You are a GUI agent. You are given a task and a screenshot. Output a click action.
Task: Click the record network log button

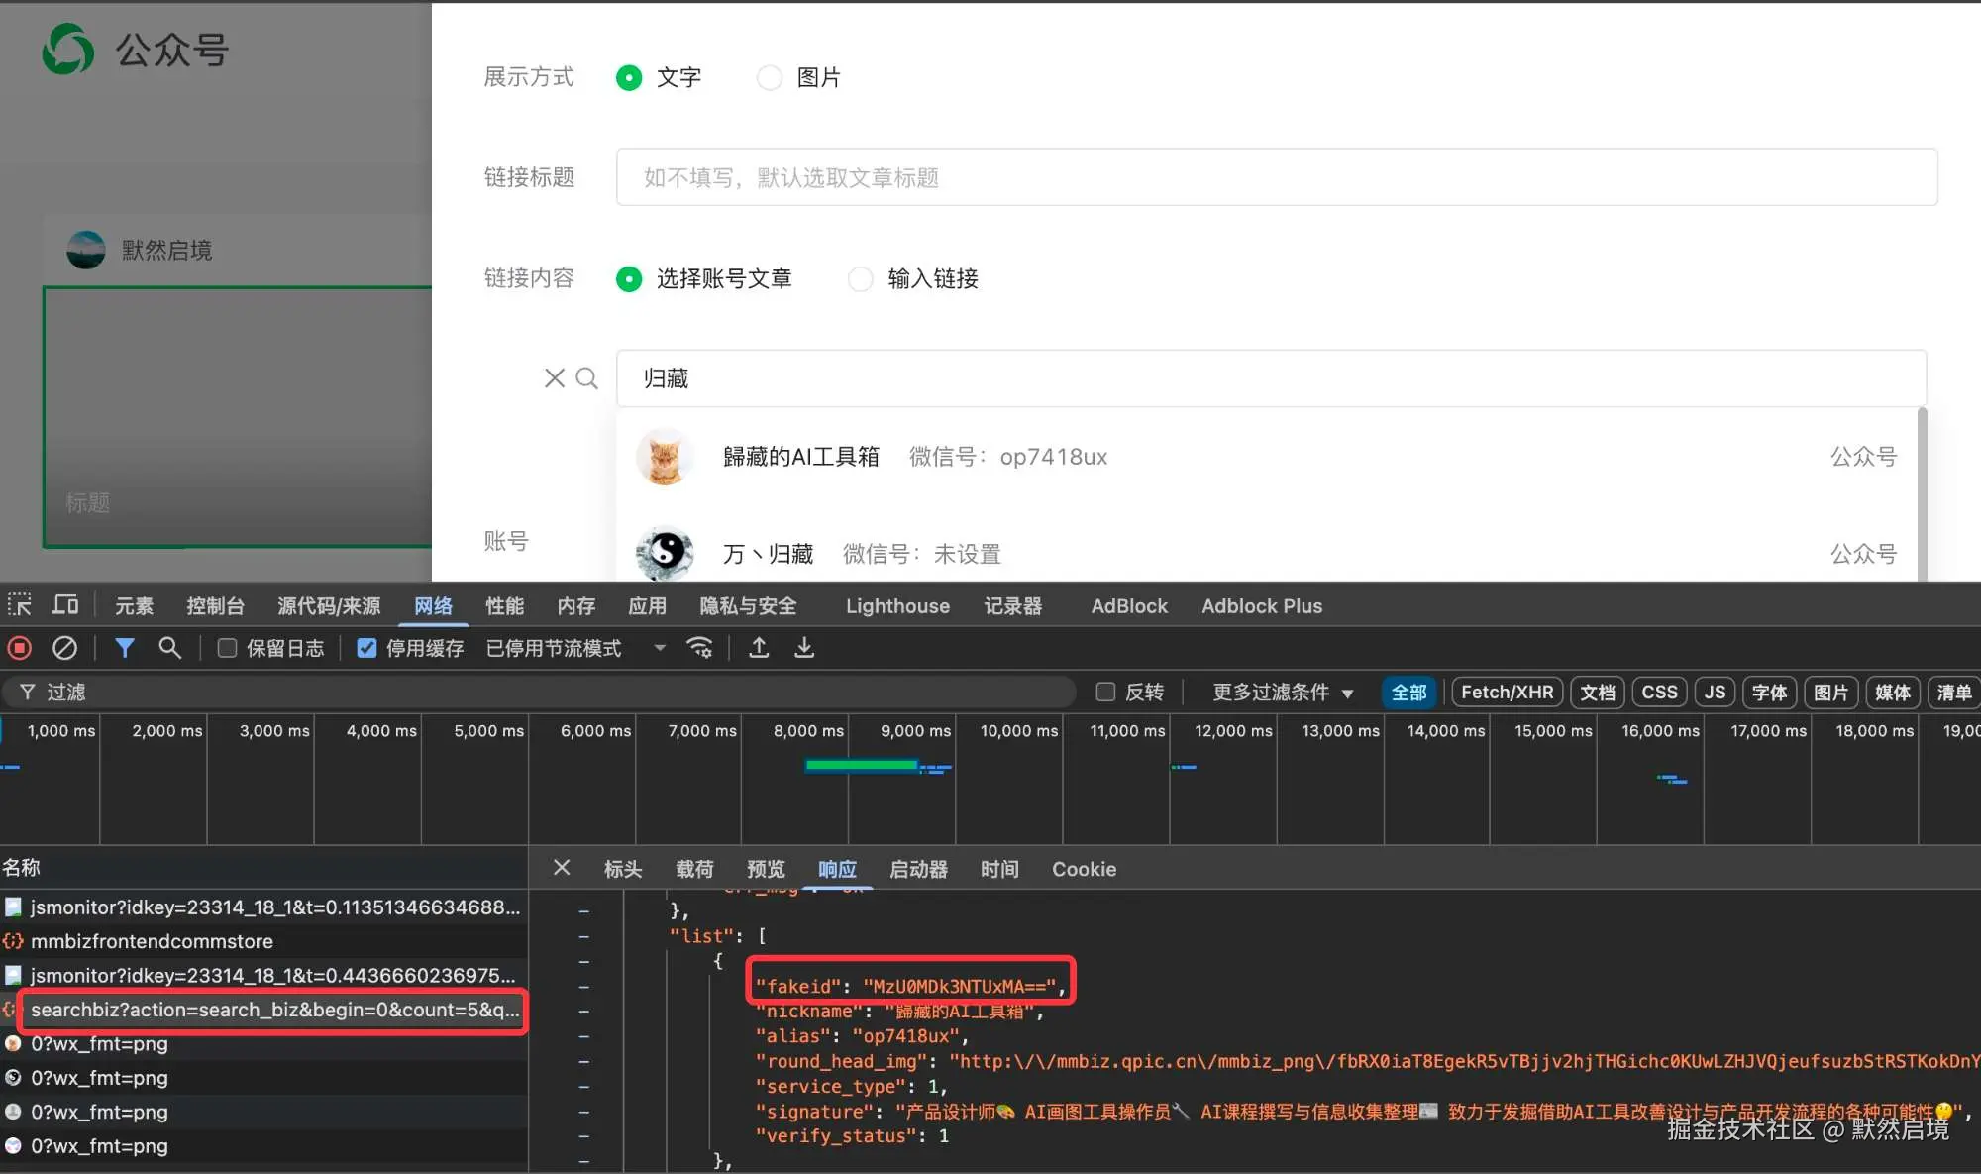click(18, 647)
